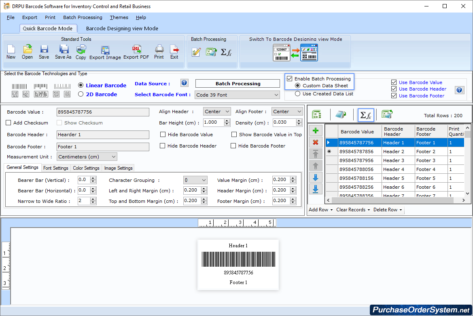Open the Select Barcode Font dropdown
The width and height of the screenshot is (473, 316).
(x=237, y=94)
